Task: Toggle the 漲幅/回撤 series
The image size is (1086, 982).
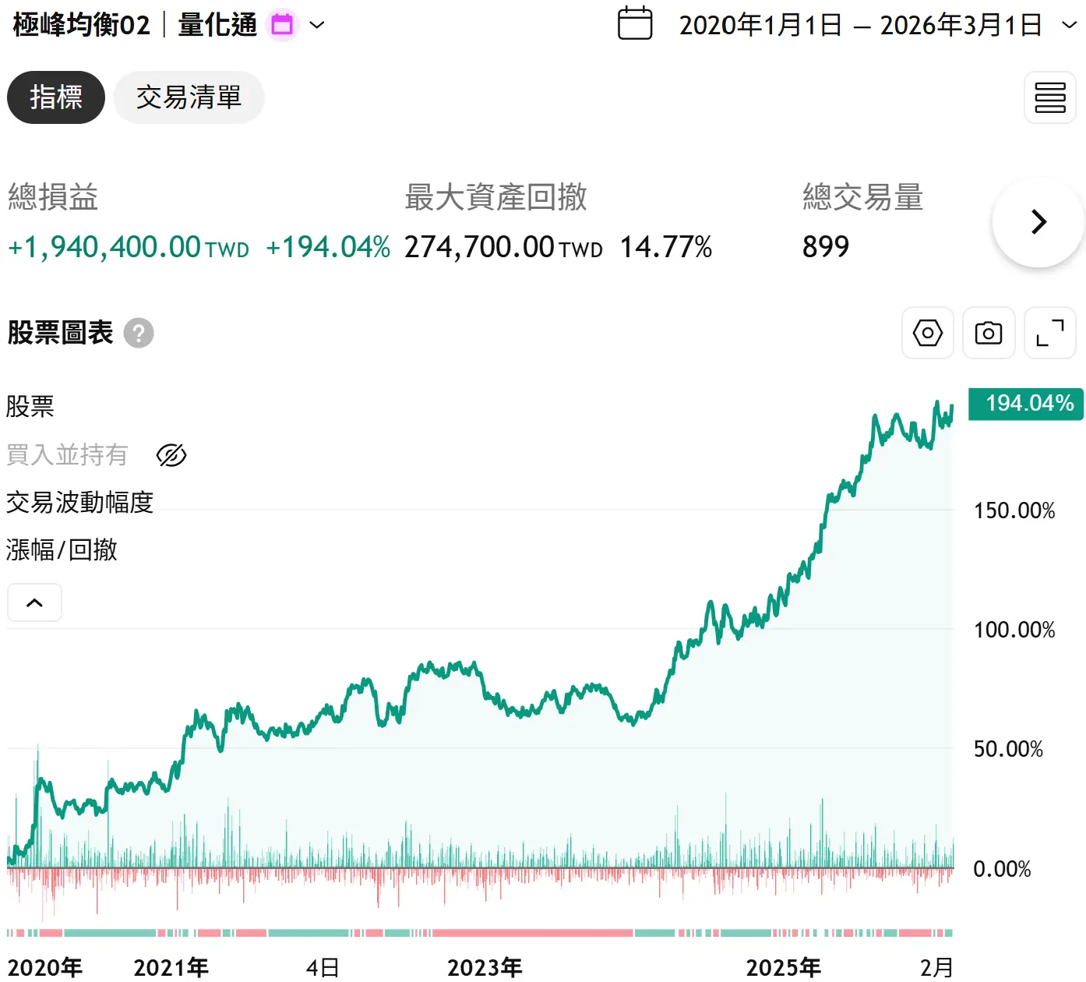Action: click(62, 550)
